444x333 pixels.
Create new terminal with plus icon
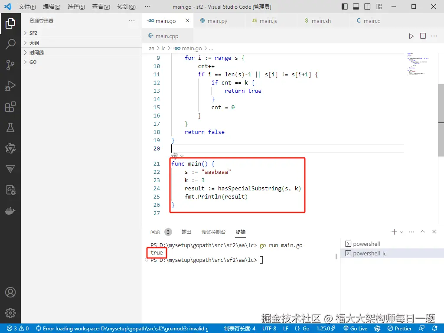[x=394, y=232]
